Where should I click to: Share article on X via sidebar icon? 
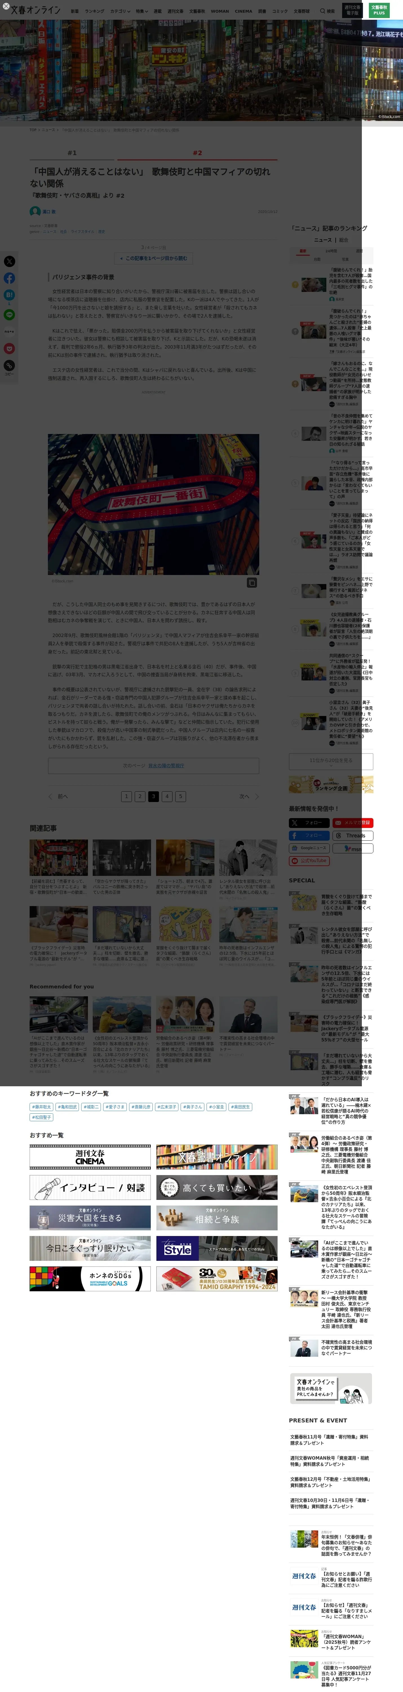pyautogui.click(x=9, y=261)
